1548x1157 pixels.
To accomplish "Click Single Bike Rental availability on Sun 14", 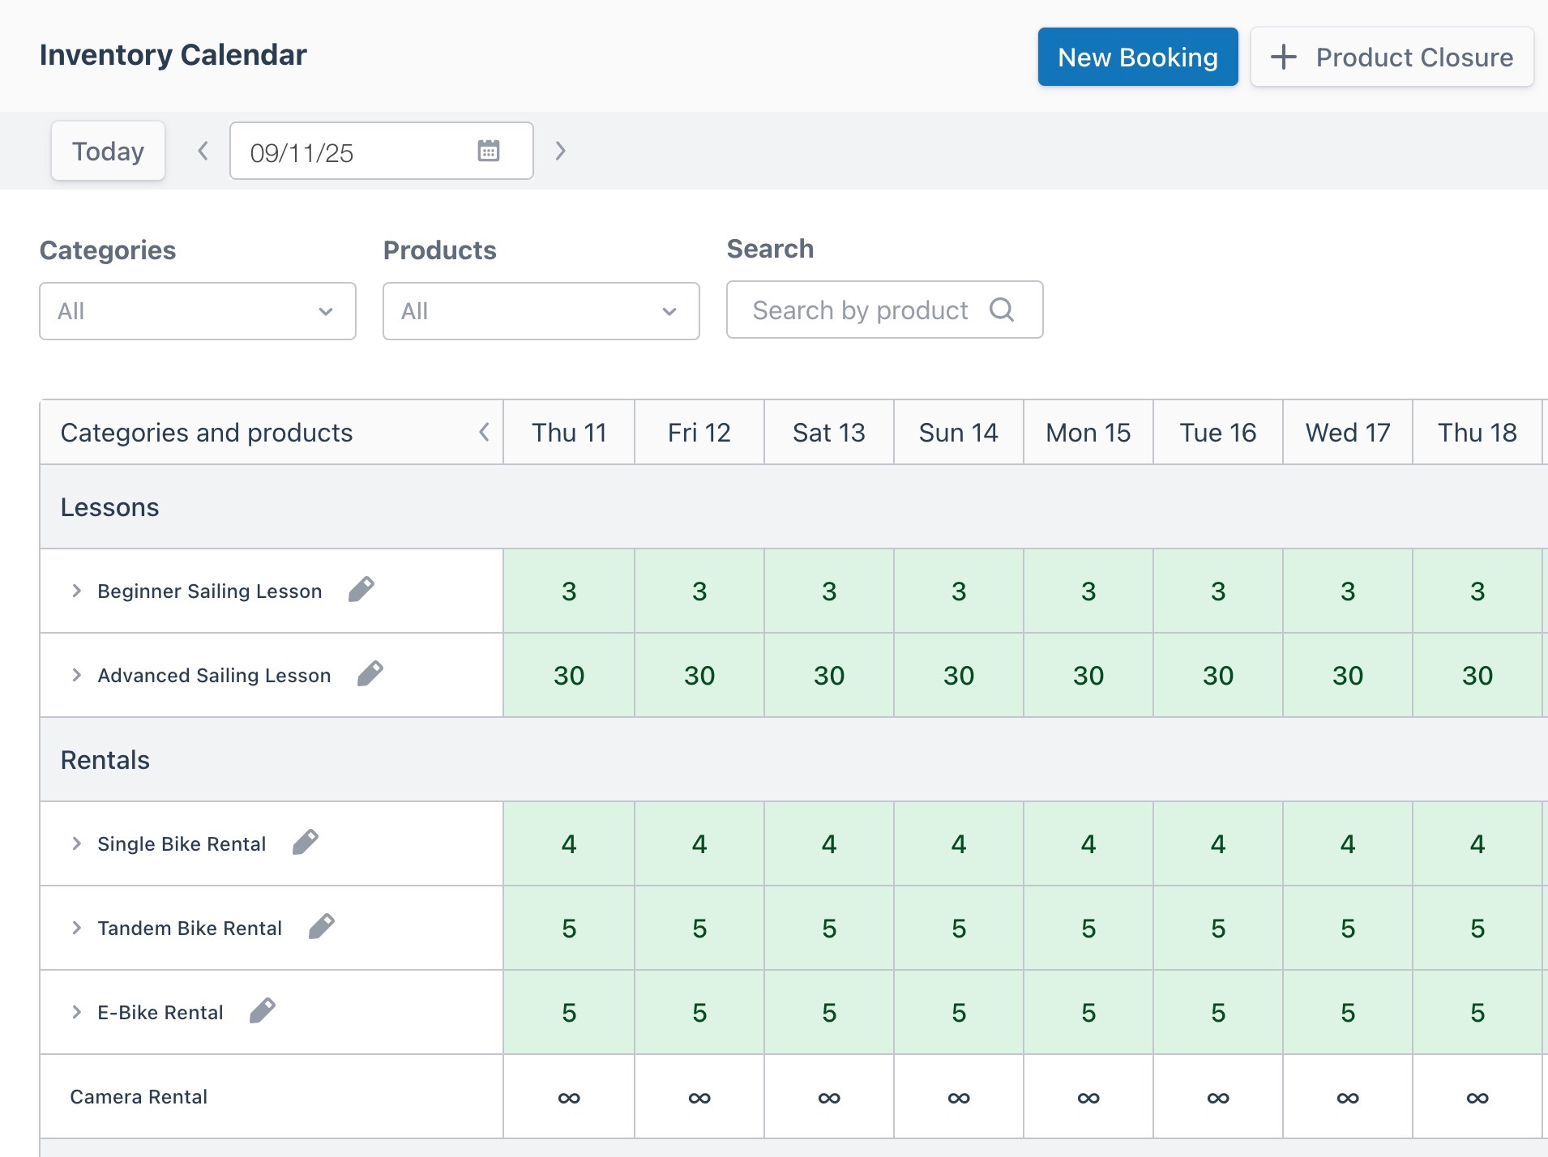I will coord(959,843).
